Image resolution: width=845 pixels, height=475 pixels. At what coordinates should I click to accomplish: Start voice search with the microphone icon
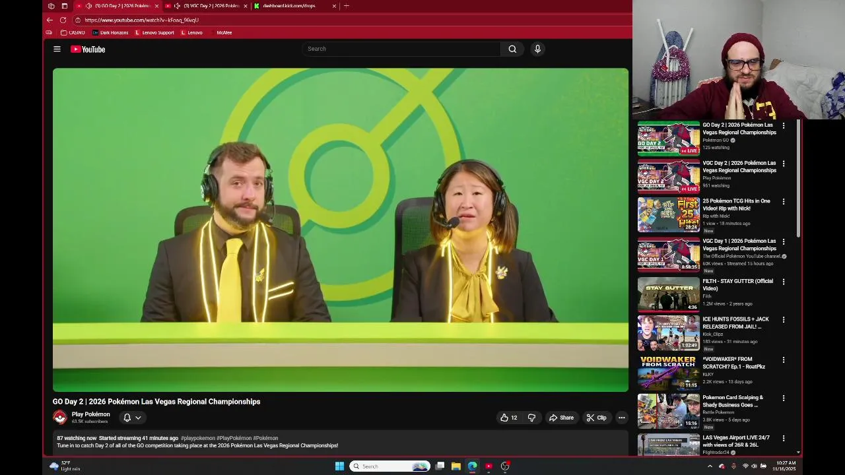click(537, 49)
